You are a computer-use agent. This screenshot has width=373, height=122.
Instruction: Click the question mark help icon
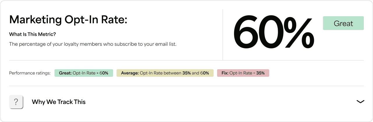16,102
